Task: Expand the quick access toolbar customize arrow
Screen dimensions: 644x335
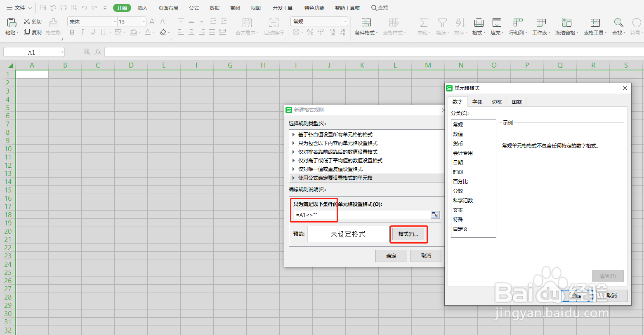Action: pyautogui.click(x=105, y=8)
